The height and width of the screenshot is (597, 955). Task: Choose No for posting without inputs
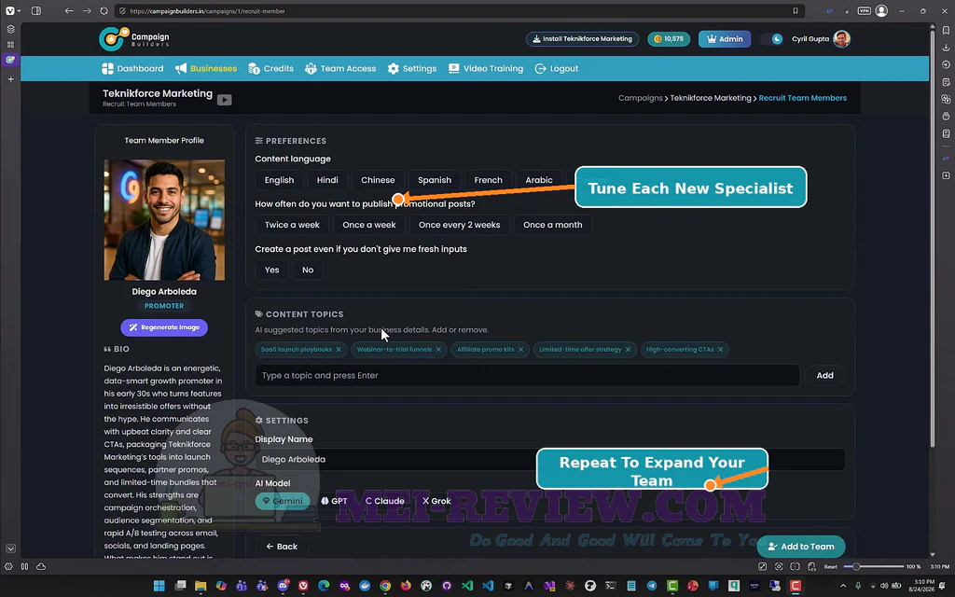[x=308, y=270]
